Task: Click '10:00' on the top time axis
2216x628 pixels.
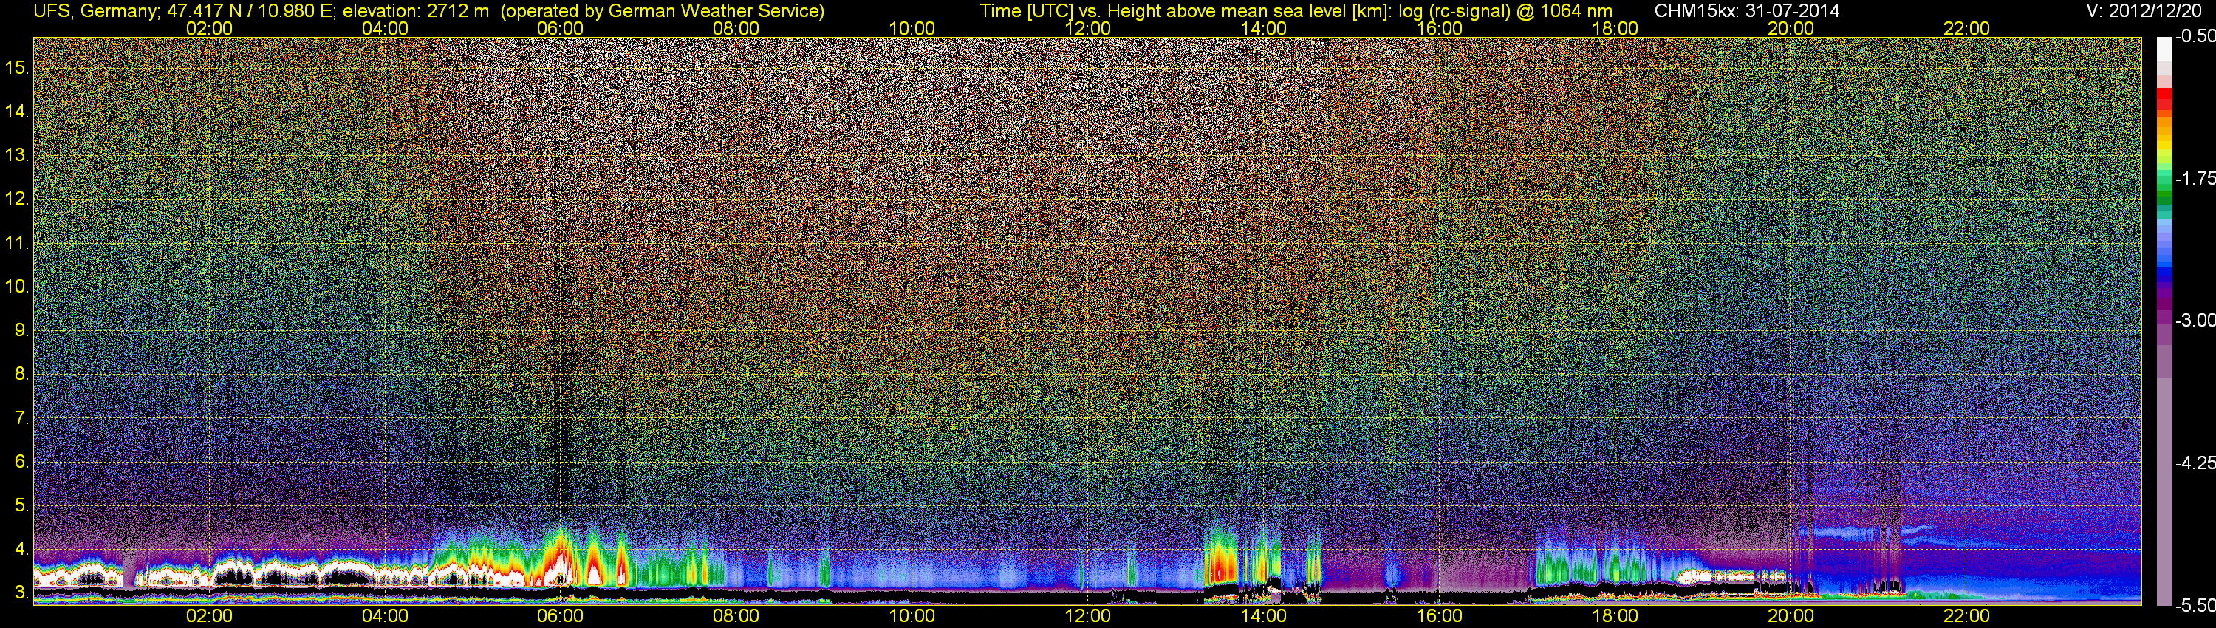Action: (912, 28)
